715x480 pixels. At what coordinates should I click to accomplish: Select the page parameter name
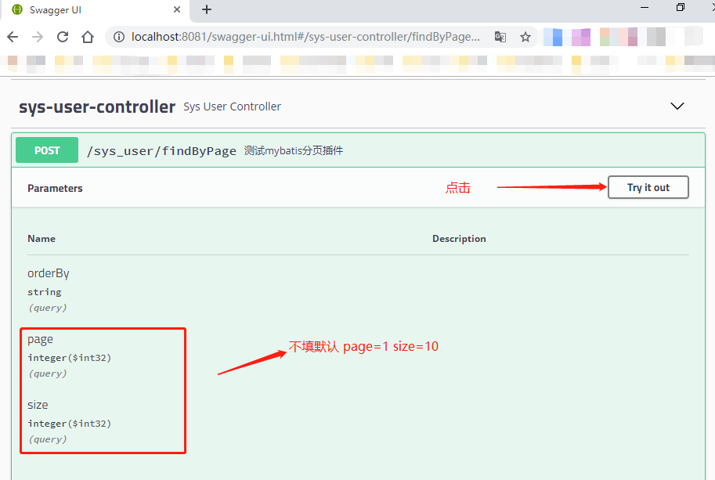pyautogui.click(x=40, y=340)
